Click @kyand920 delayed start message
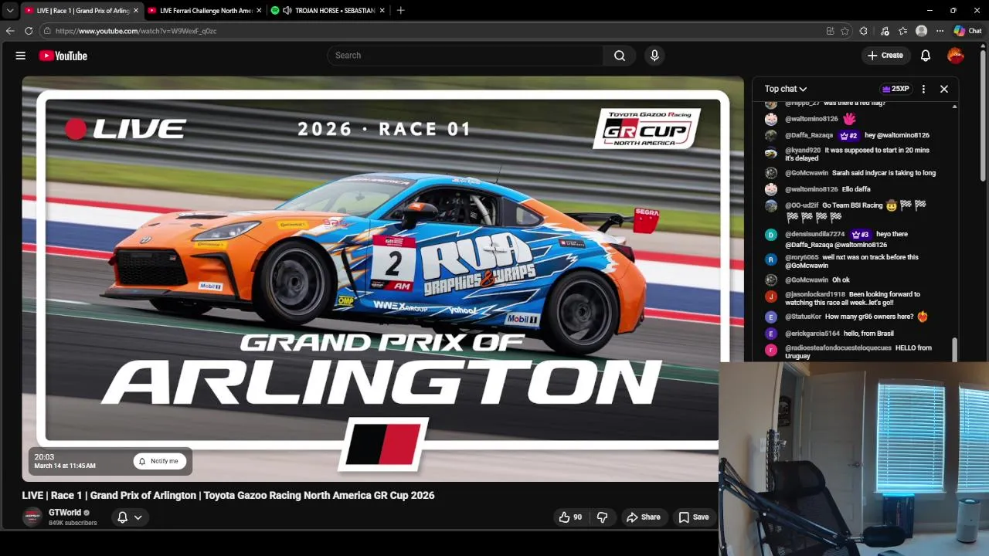Image resolution: width=989 pixels, height=556 pixels. 857,154
